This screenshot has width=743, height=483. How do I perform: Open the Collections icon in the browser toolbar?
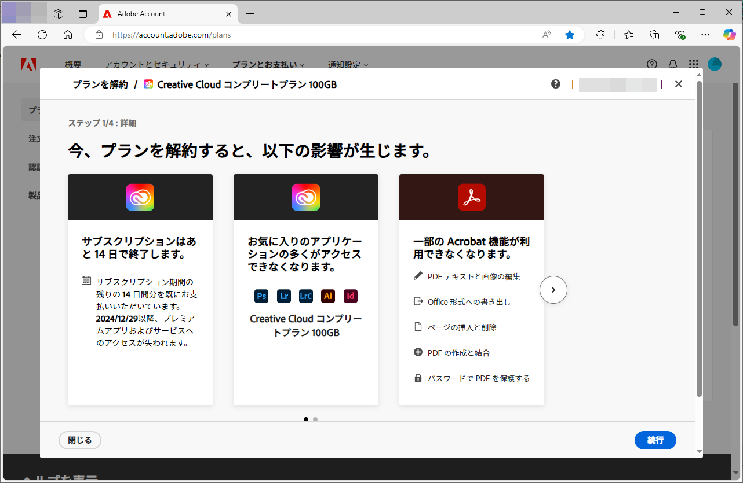point(654,35)
